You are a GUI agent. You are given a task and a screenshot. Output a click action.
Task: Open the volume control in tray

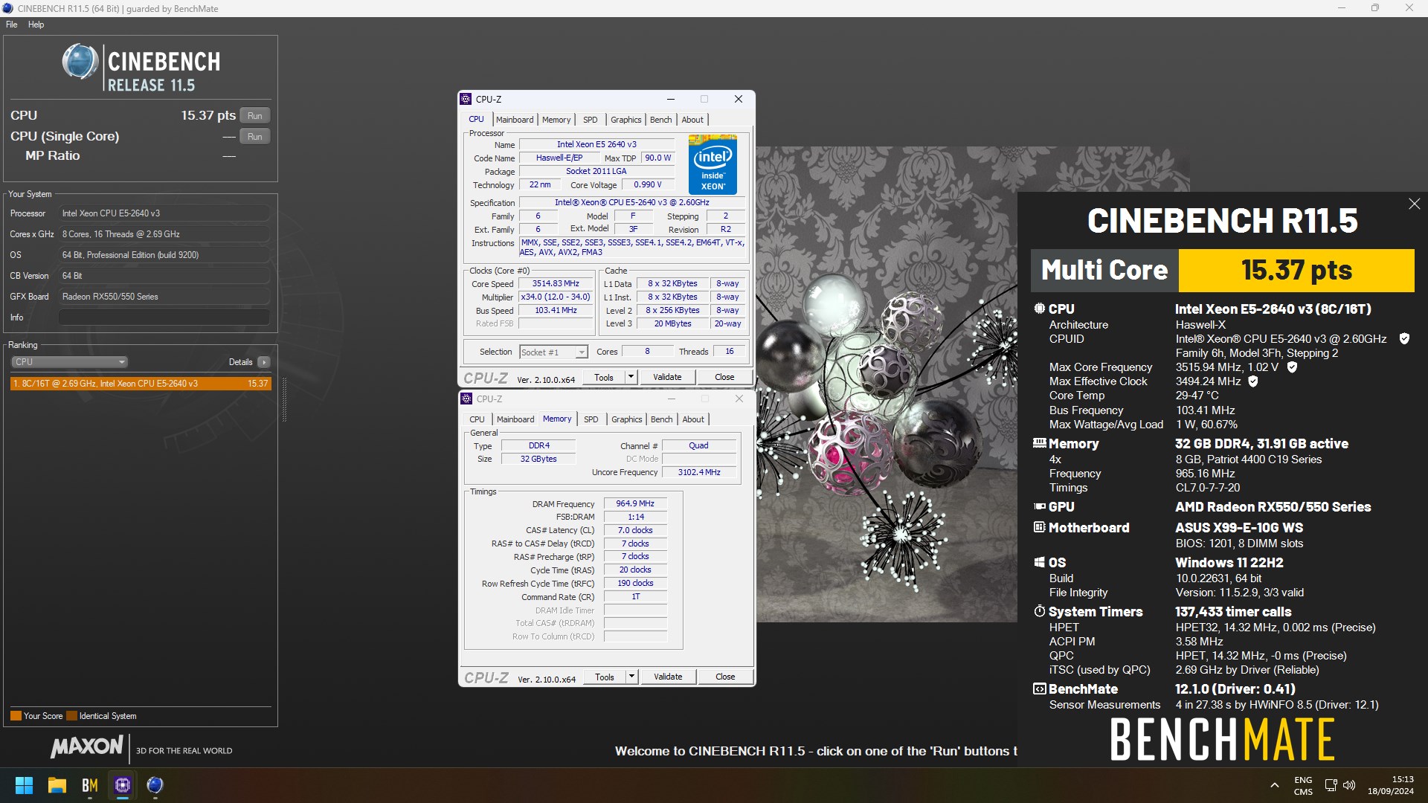pos(1349,785)
